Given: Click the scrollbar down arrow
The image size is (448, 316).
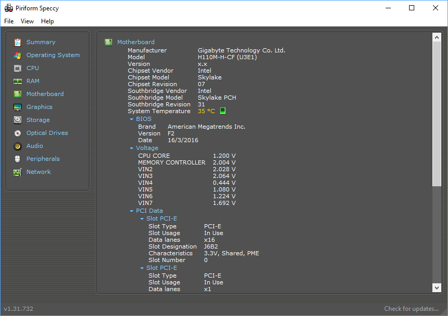Looking at the screenshot, I should pos(437,288).
